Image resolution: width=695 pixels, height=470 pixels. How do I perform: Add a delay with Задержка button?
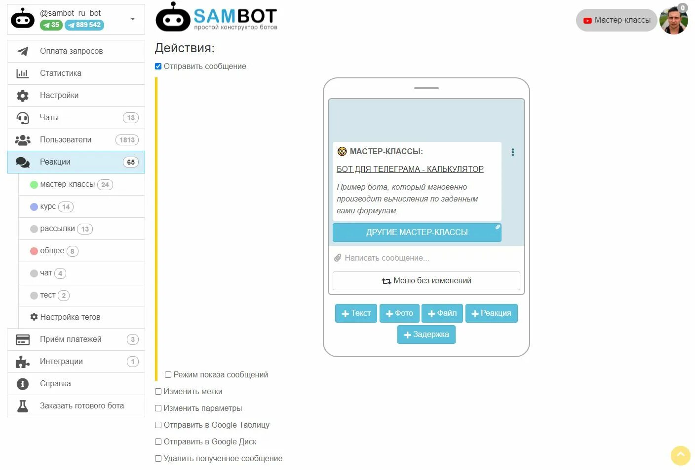[426, 335]
